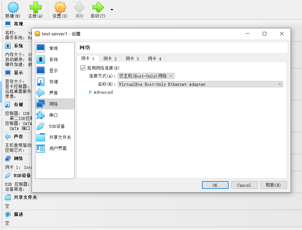Maximize the test-server1 settings dialog

click(x=265, y=34)
